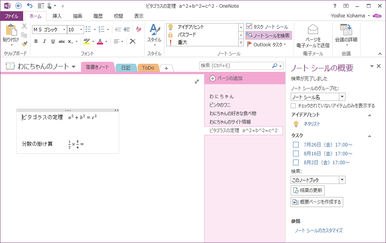Switch to the 挿入 ribbon tab
Viewport: 386px width, 243px height.
click(x=57, y=16)
